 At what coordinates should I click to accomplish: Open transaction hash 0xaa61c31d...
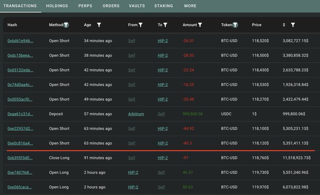click(20, 114)
